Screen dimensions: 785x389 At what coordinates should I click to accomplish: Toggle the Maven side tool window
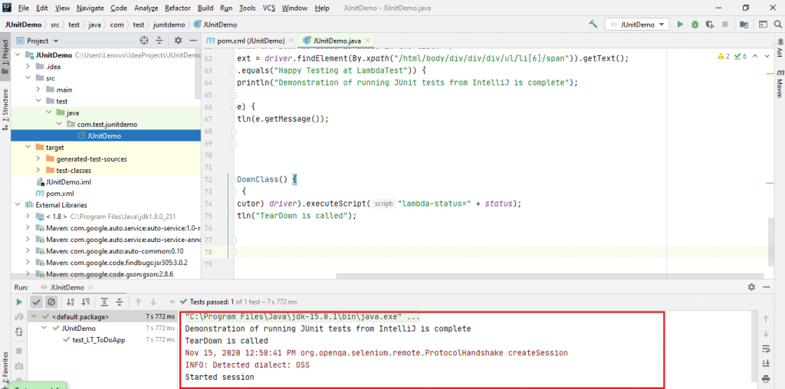[780, 85]
